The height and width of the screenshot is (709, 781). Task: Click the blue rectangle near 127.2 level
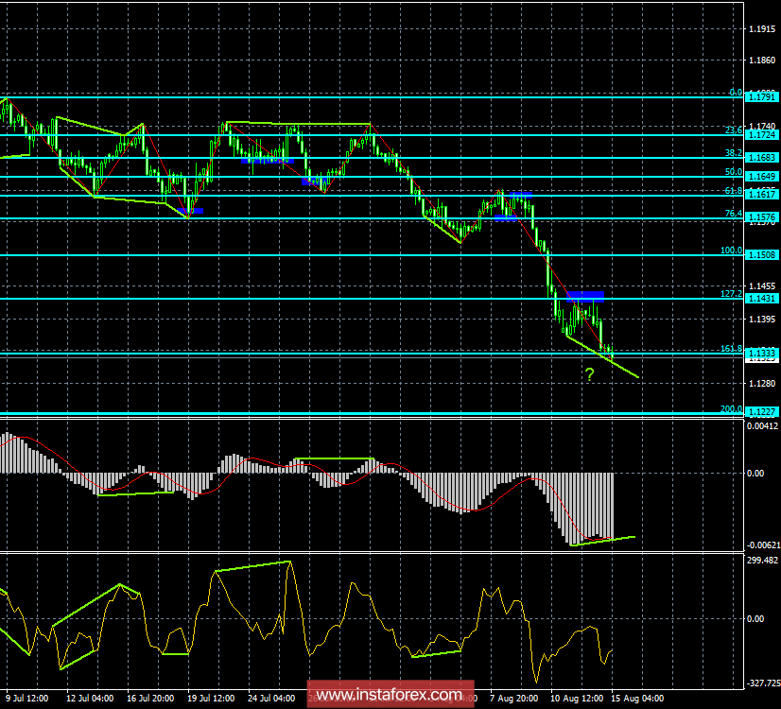point(585,295)
